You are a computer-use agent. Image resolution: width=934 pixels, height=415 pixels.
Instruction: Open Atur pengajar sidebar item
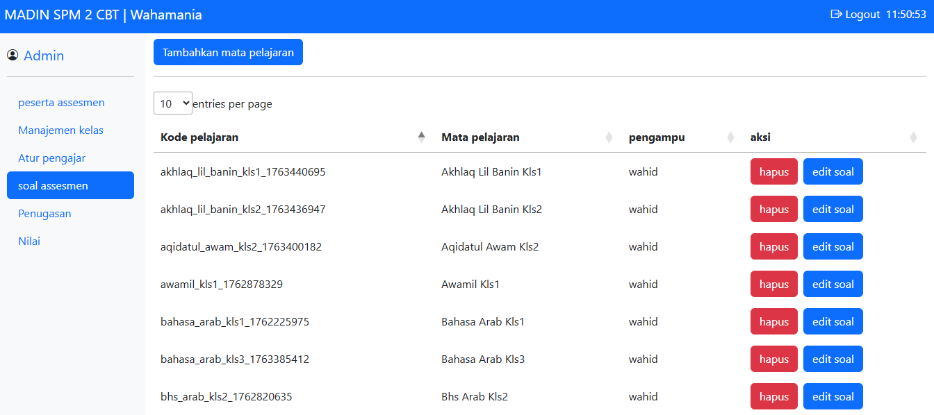[52, 158]
